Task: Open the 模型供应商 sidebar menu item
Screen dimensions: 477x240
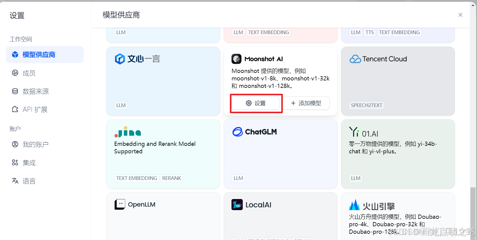Action: tap(45, 55)
